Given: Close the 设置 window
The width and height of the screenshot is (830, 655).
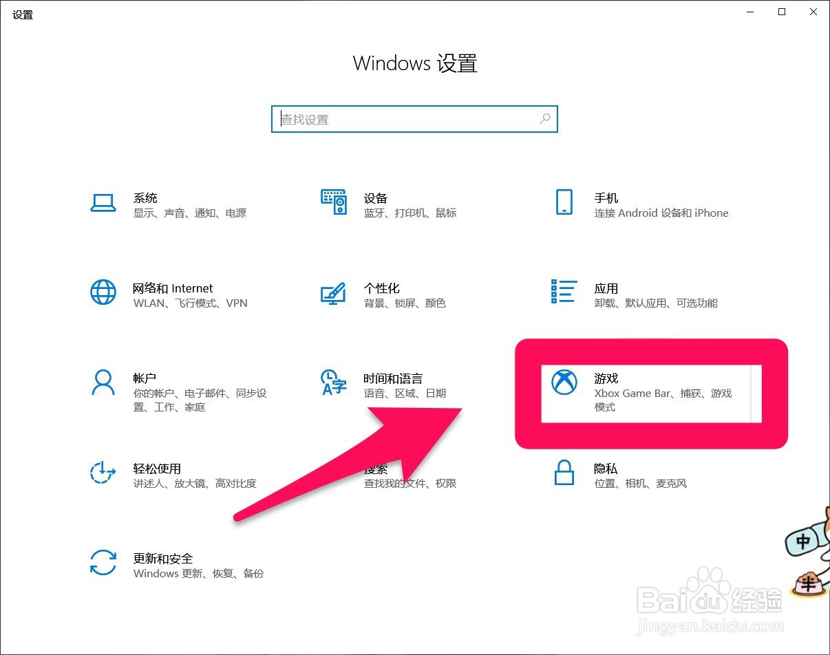Looking at the screenshot, I should (x=813, y=12).
